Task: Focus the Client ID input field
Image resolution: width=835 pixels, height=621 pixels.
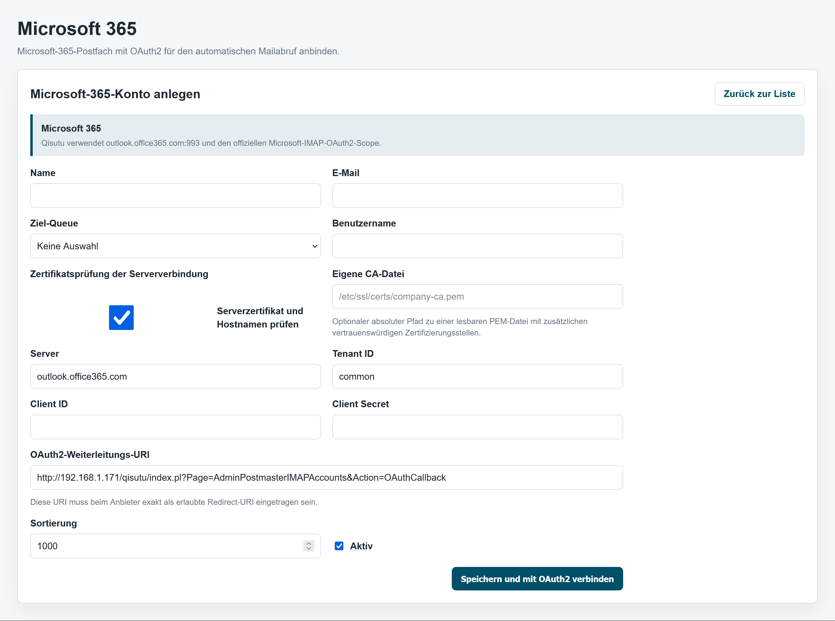Action: (x=175, y=427)
